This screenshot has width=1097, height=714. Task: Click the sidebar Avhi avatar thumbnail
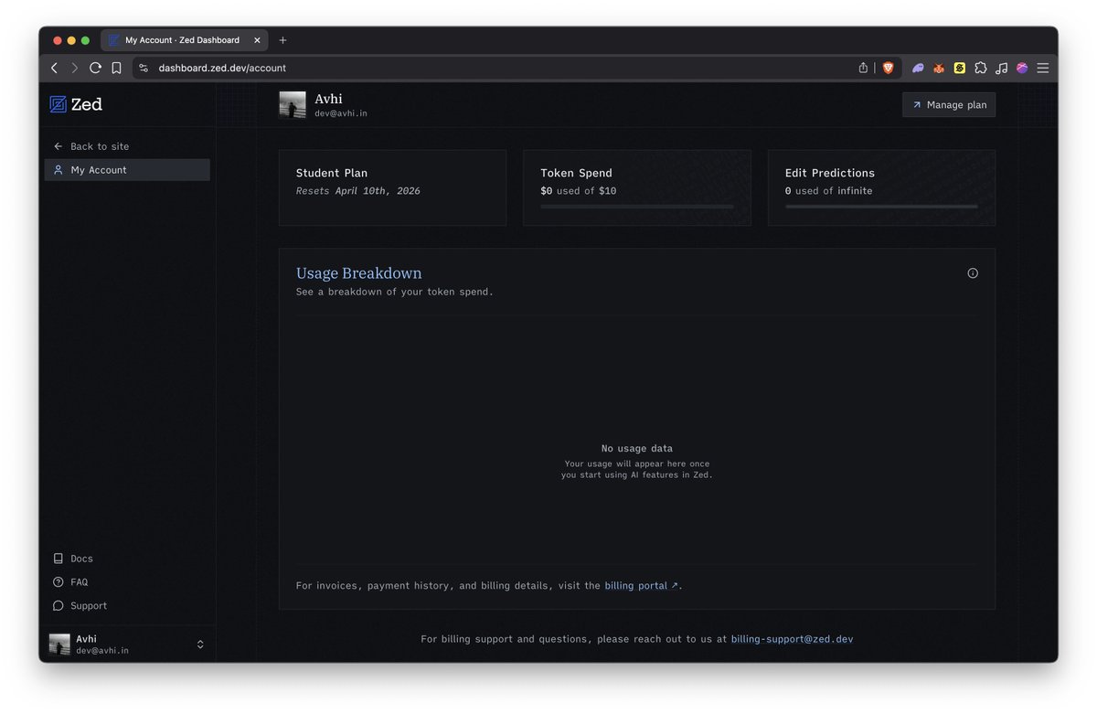(59, 645)
